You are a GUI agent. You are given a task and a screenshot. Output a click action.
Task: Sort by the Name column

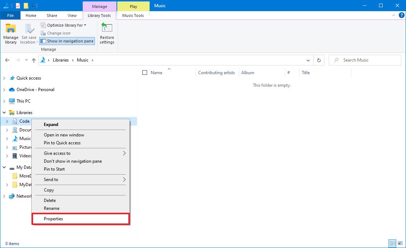156,73
